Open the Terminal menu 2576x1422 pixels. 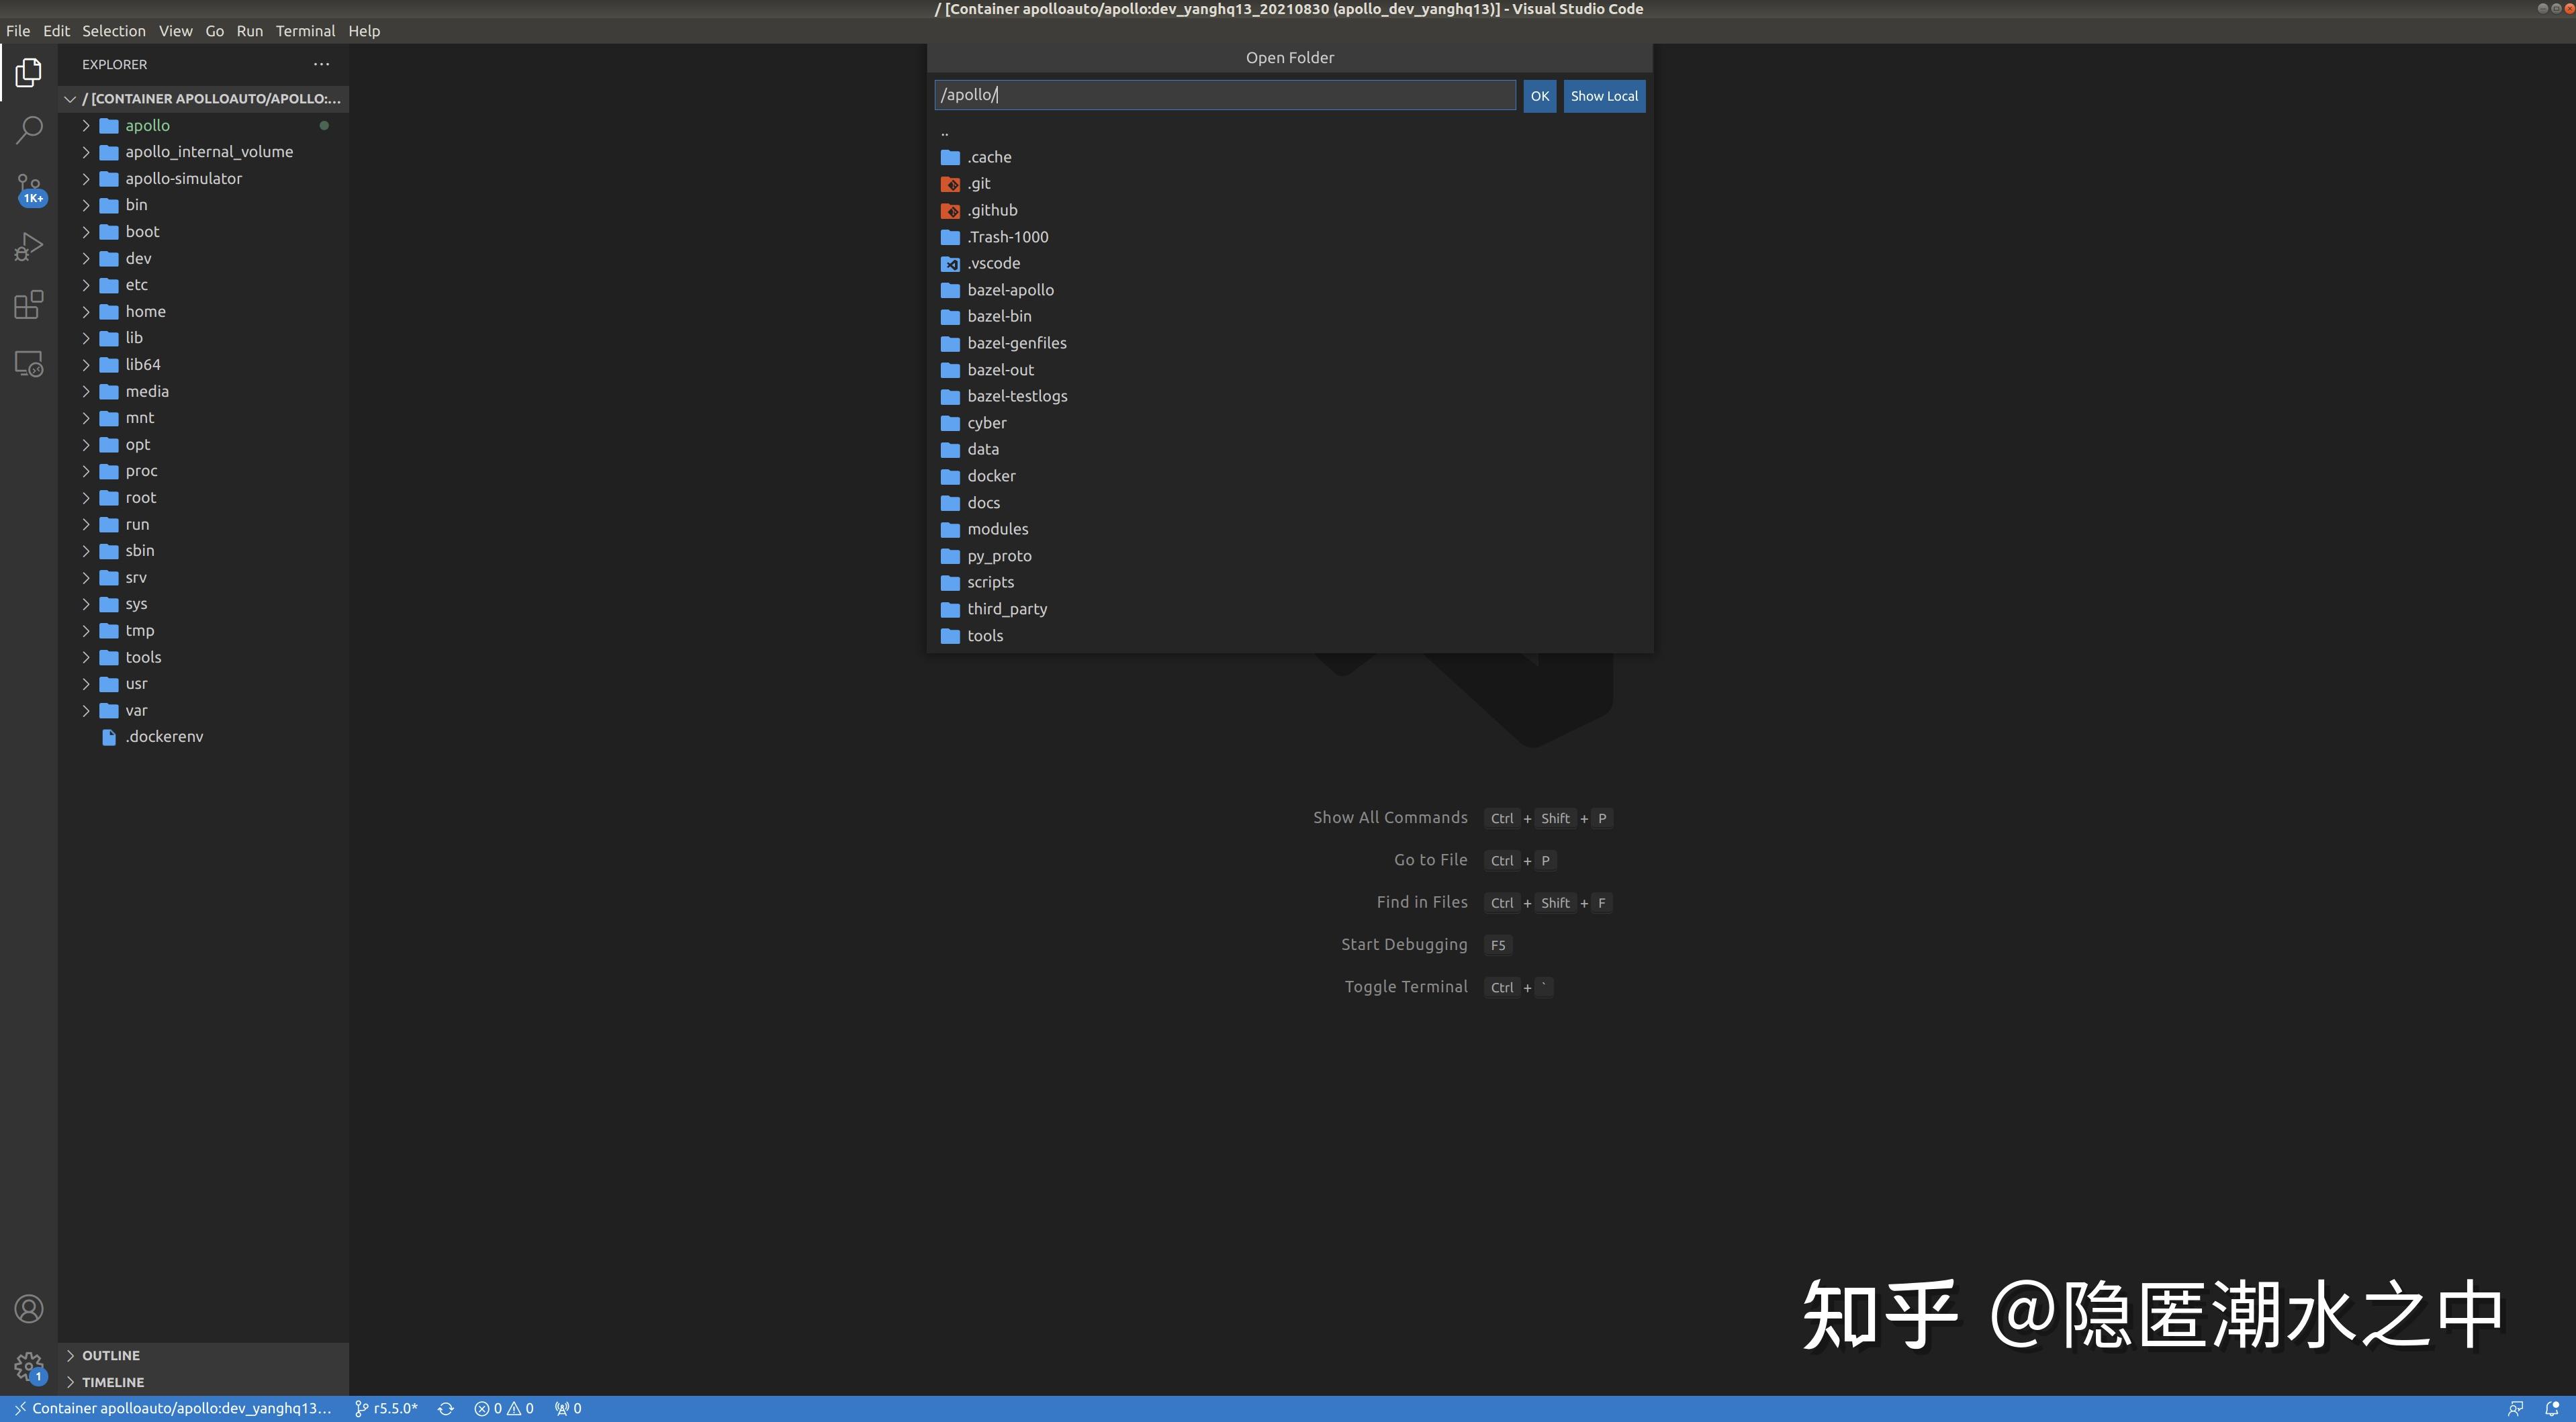point(305,31)
